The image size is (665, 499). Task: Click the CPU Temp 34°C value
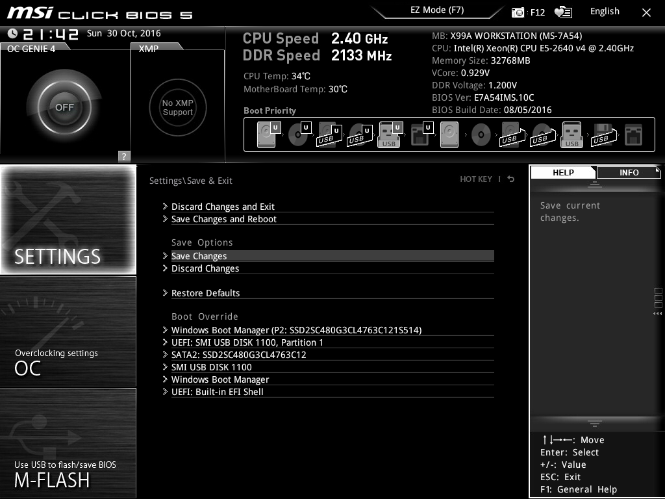click(301, 76)
